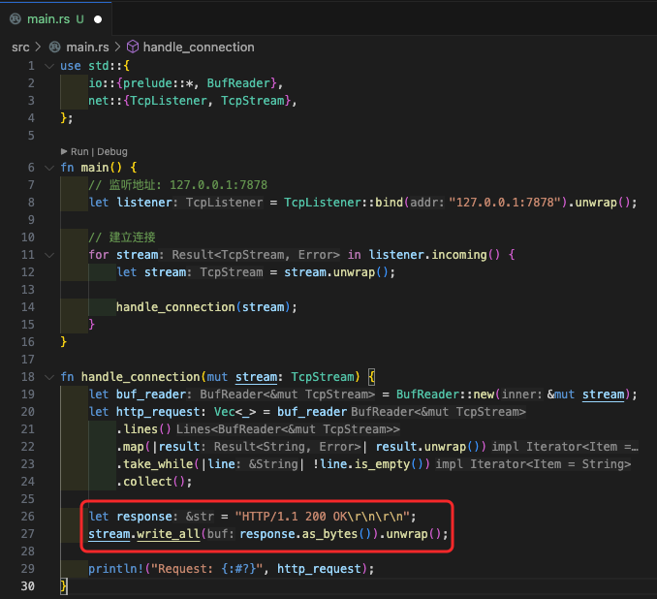Viewport: 657px width, 599px height.
Task: Collapse the for loop fold at line 11
Action: point(49,255)
